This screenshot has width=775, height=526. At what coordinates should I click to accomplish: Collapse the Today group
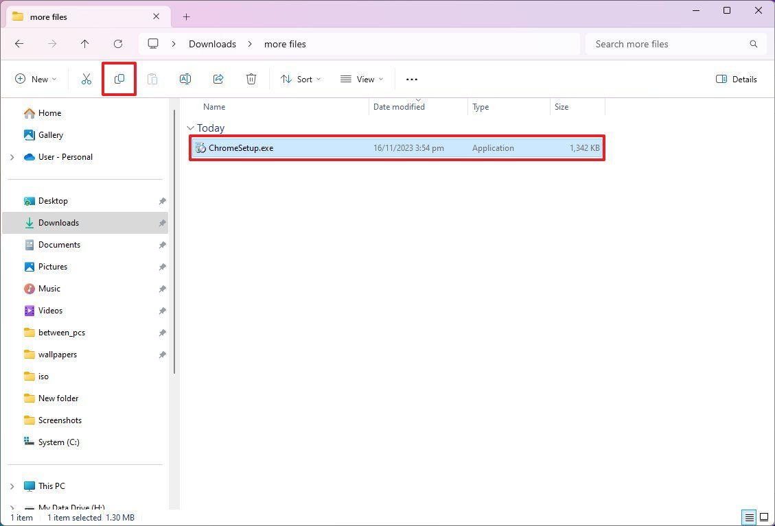pyautogui.click(x=190, y=128)
